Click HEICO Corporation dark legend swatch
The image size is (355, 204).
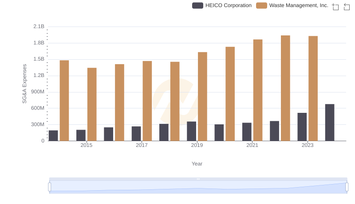tap(197, 5)
